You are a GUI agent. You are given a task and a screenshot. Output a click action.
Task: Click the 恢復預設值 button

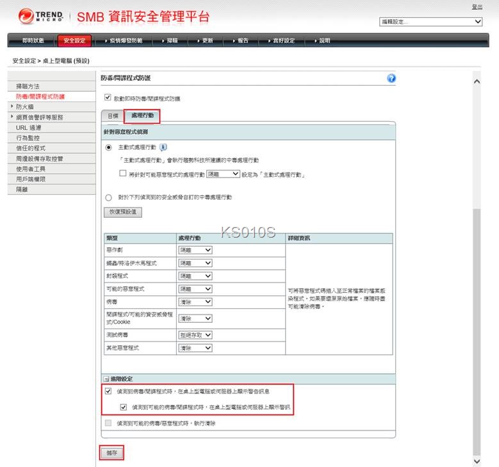(x=123, y=212)
